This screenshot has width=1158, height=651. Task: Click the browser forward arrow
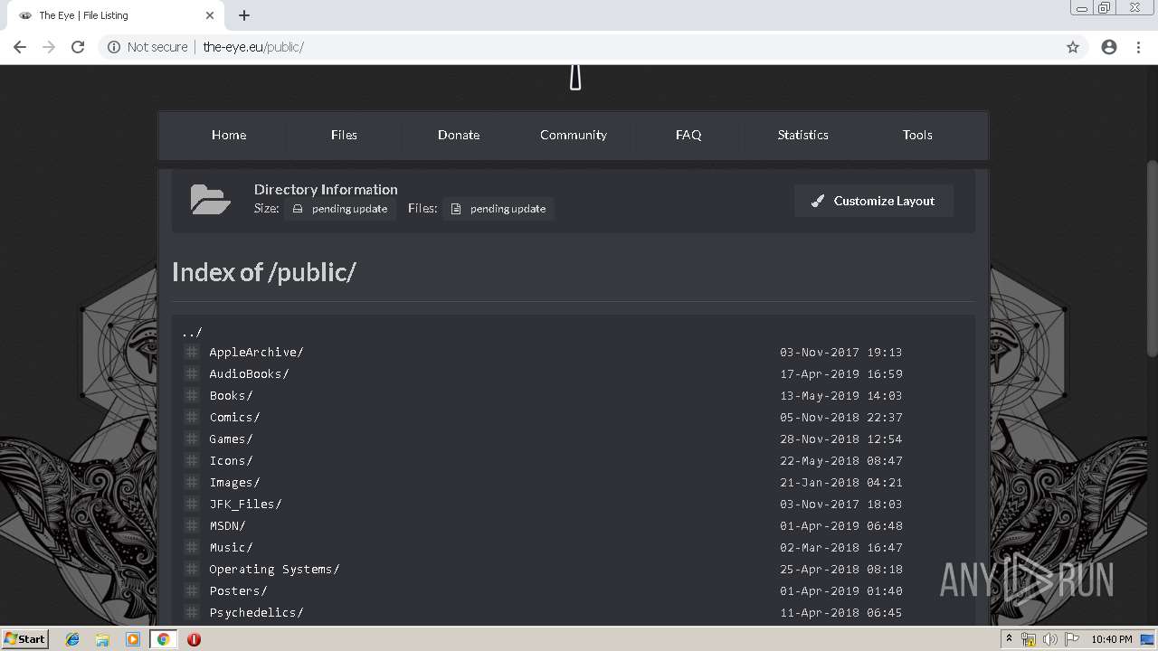(49, 47)
